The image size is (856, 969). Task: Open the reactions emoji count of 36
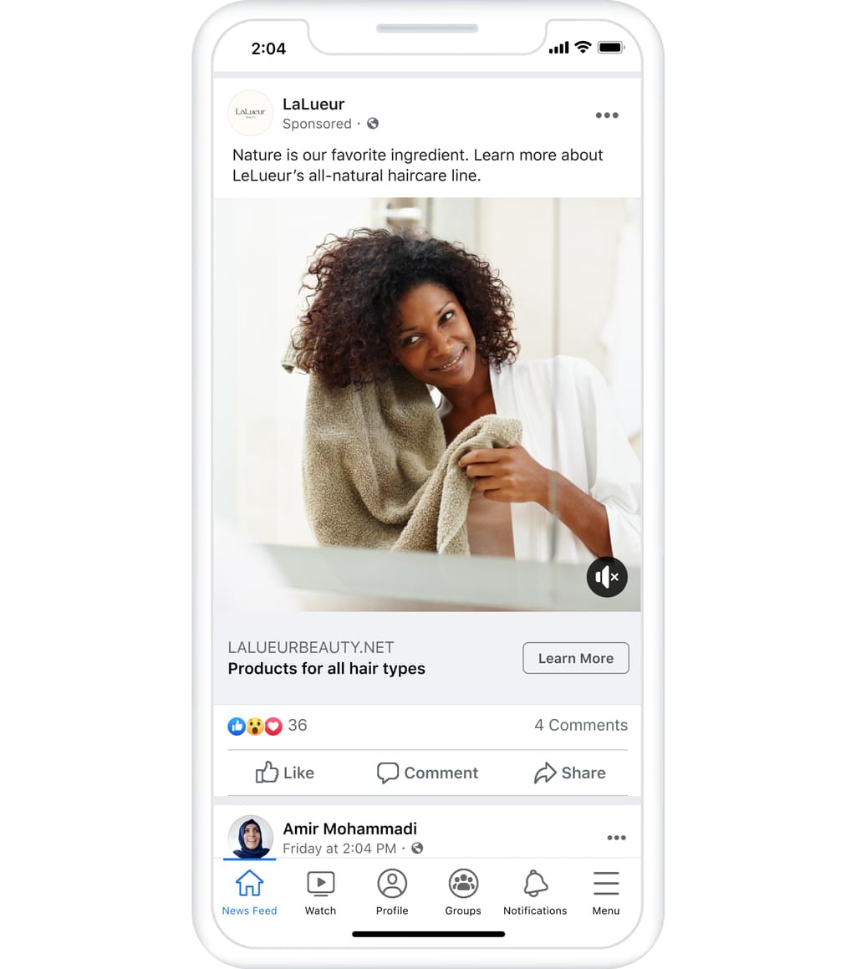pyautogui.click(x=267, y=726)
